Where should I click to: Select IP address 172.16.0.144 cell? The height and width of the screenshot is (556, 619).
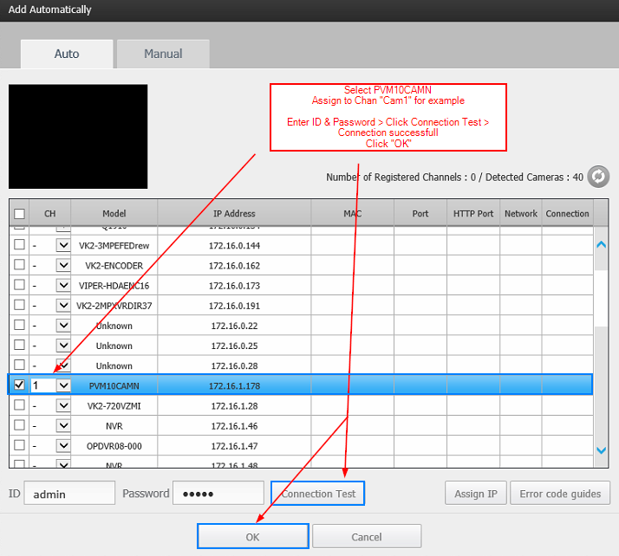pyautogui.click(x=234, y=246)
